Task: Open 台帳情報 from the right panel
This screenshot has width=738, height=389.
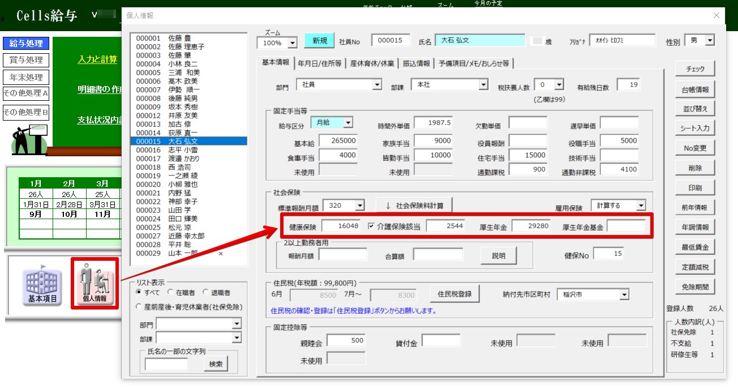Action: pyautogui.click(x=695, y=89)
